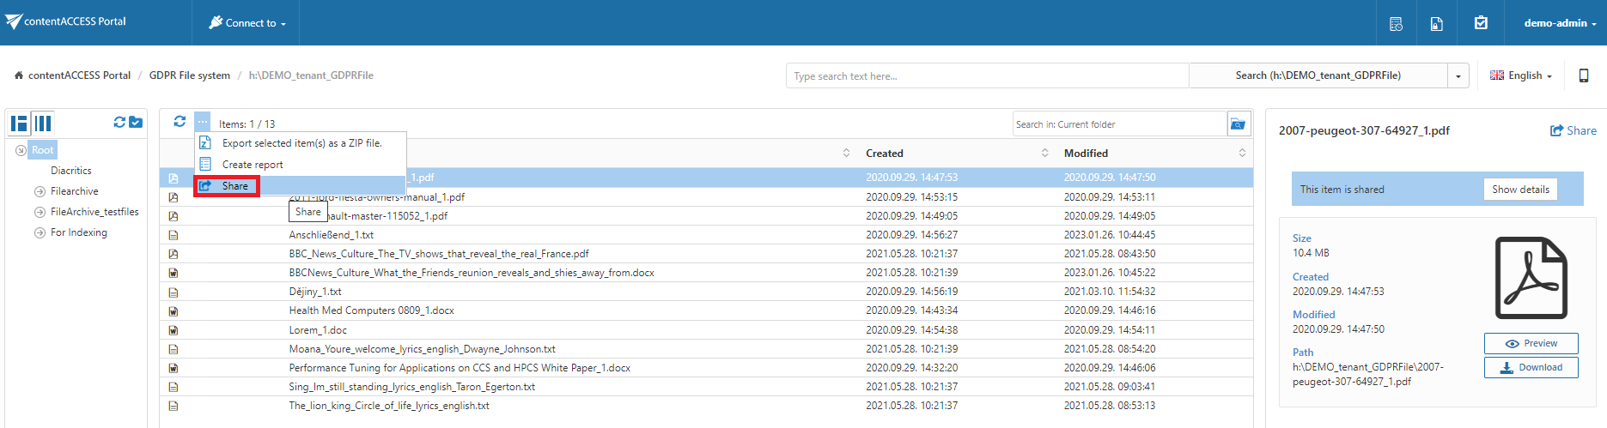Click the Show details button
This screenshot has width=1607, height=428.
[1519, 190]
